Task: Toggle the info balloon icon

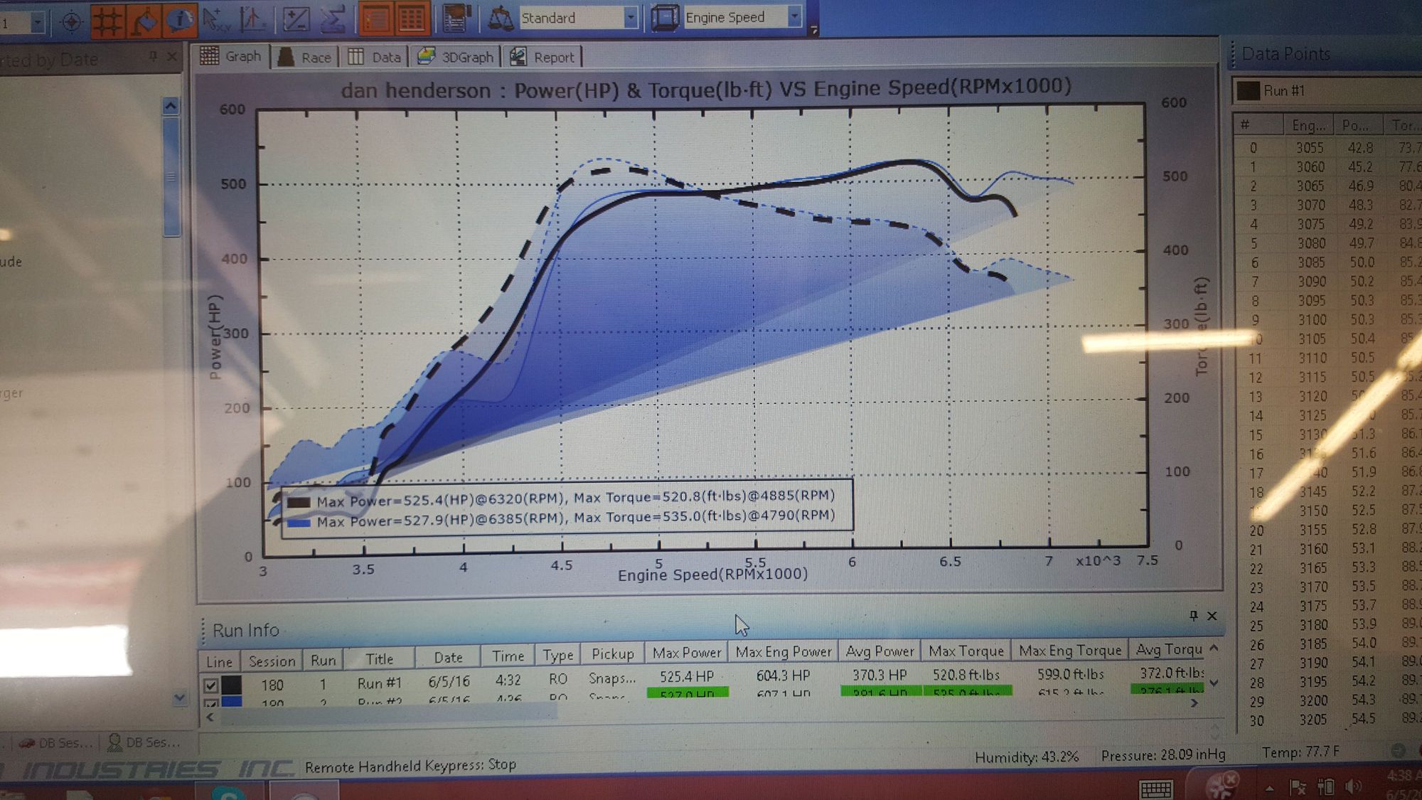Action: point(179,20)
